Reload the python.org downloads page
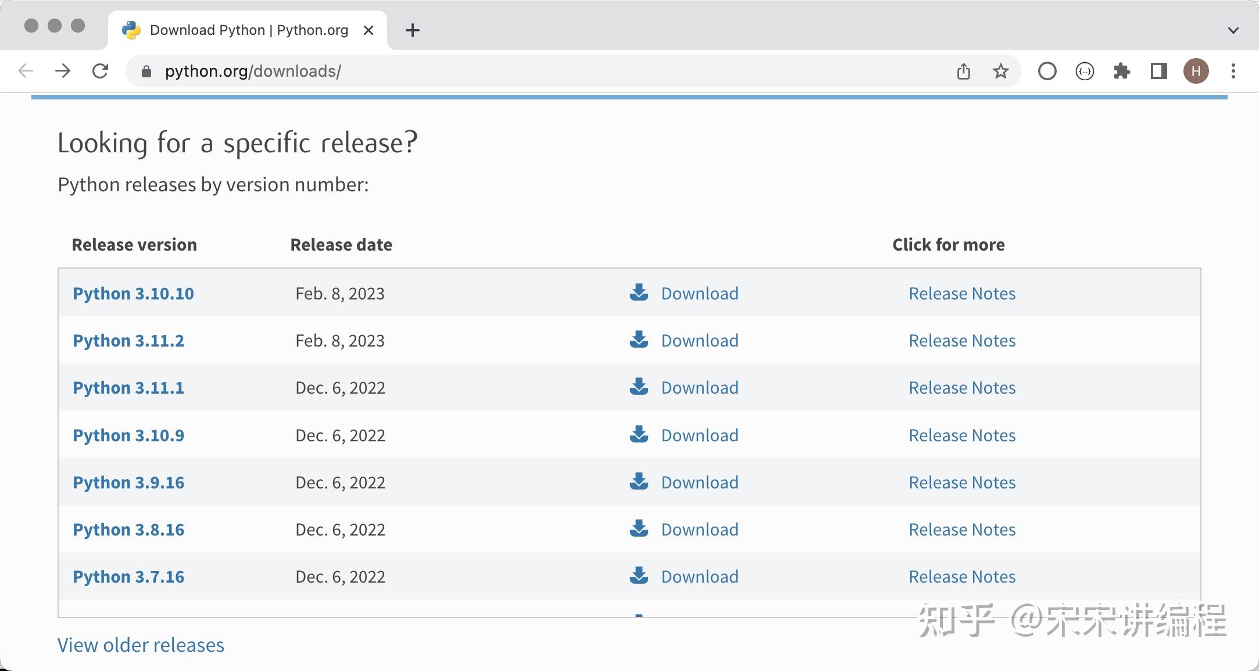The height and width of the screenshot is (671, 1259). [101, 71]
